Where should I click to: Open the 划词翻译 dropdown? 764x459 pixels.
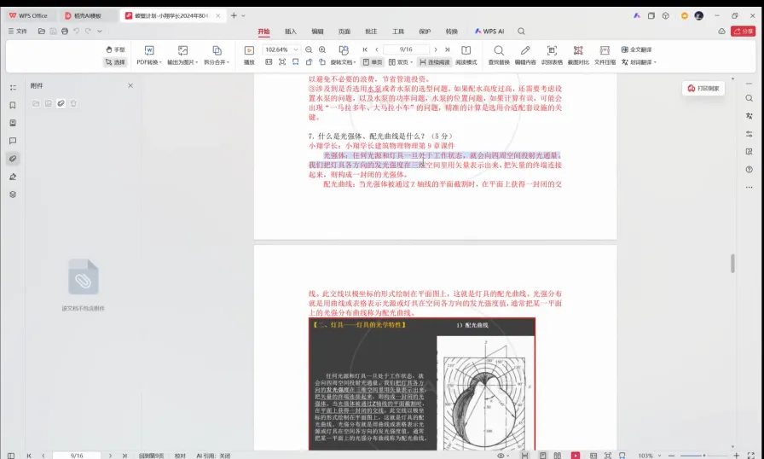click(639, 62)
